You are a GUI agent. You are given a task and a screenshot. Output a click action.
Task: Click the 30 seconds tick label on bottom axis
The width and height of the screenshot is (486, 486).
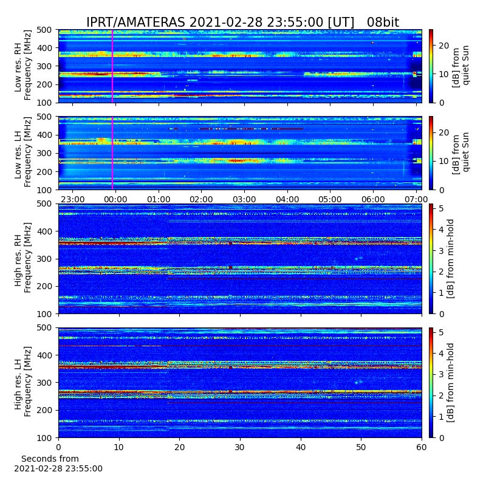click(240, 447)
